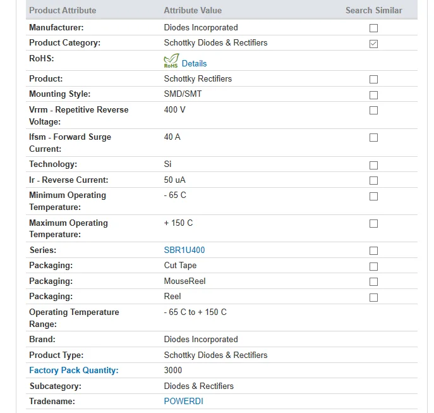Select the 400 V Vrrm checkbox
The image size is (434, 413).
pyautogui.click(x=373, y=110)
